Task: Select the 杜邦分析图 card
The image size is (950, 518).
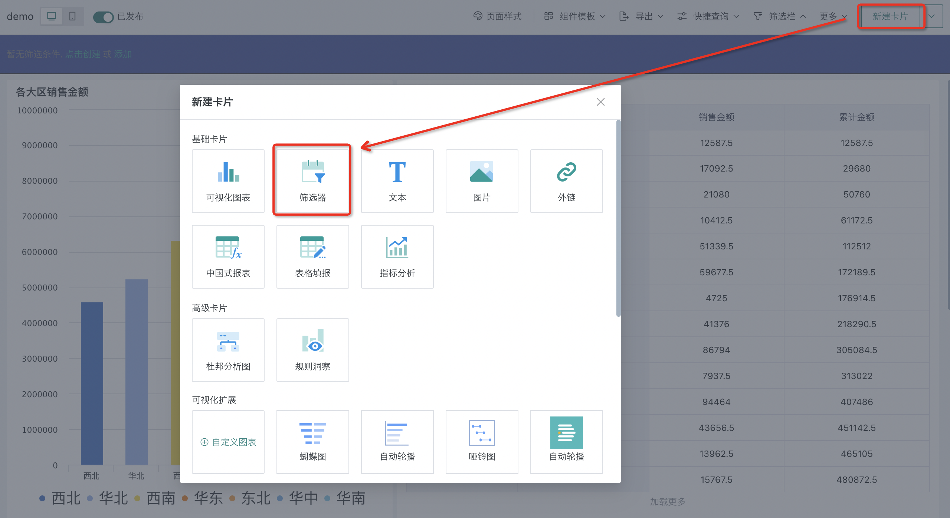Action: [x=228, y=350]
